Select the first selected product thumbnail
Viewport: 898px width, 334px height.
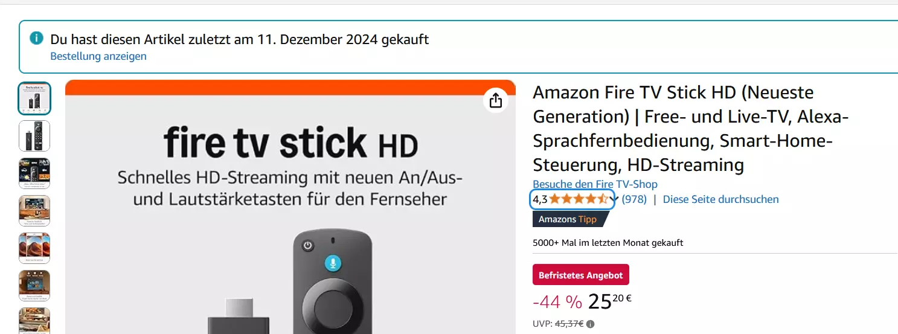click(x=34, y=98)
